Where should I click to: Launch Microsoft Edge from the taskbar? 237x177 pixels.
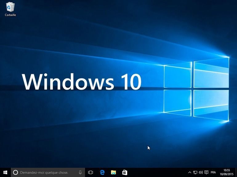(x=102, y=172)
